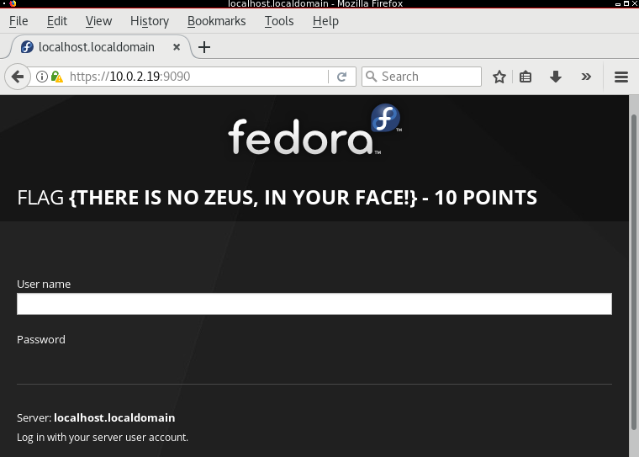
Task: Open the File menu
Action: (x=18, y=21)
